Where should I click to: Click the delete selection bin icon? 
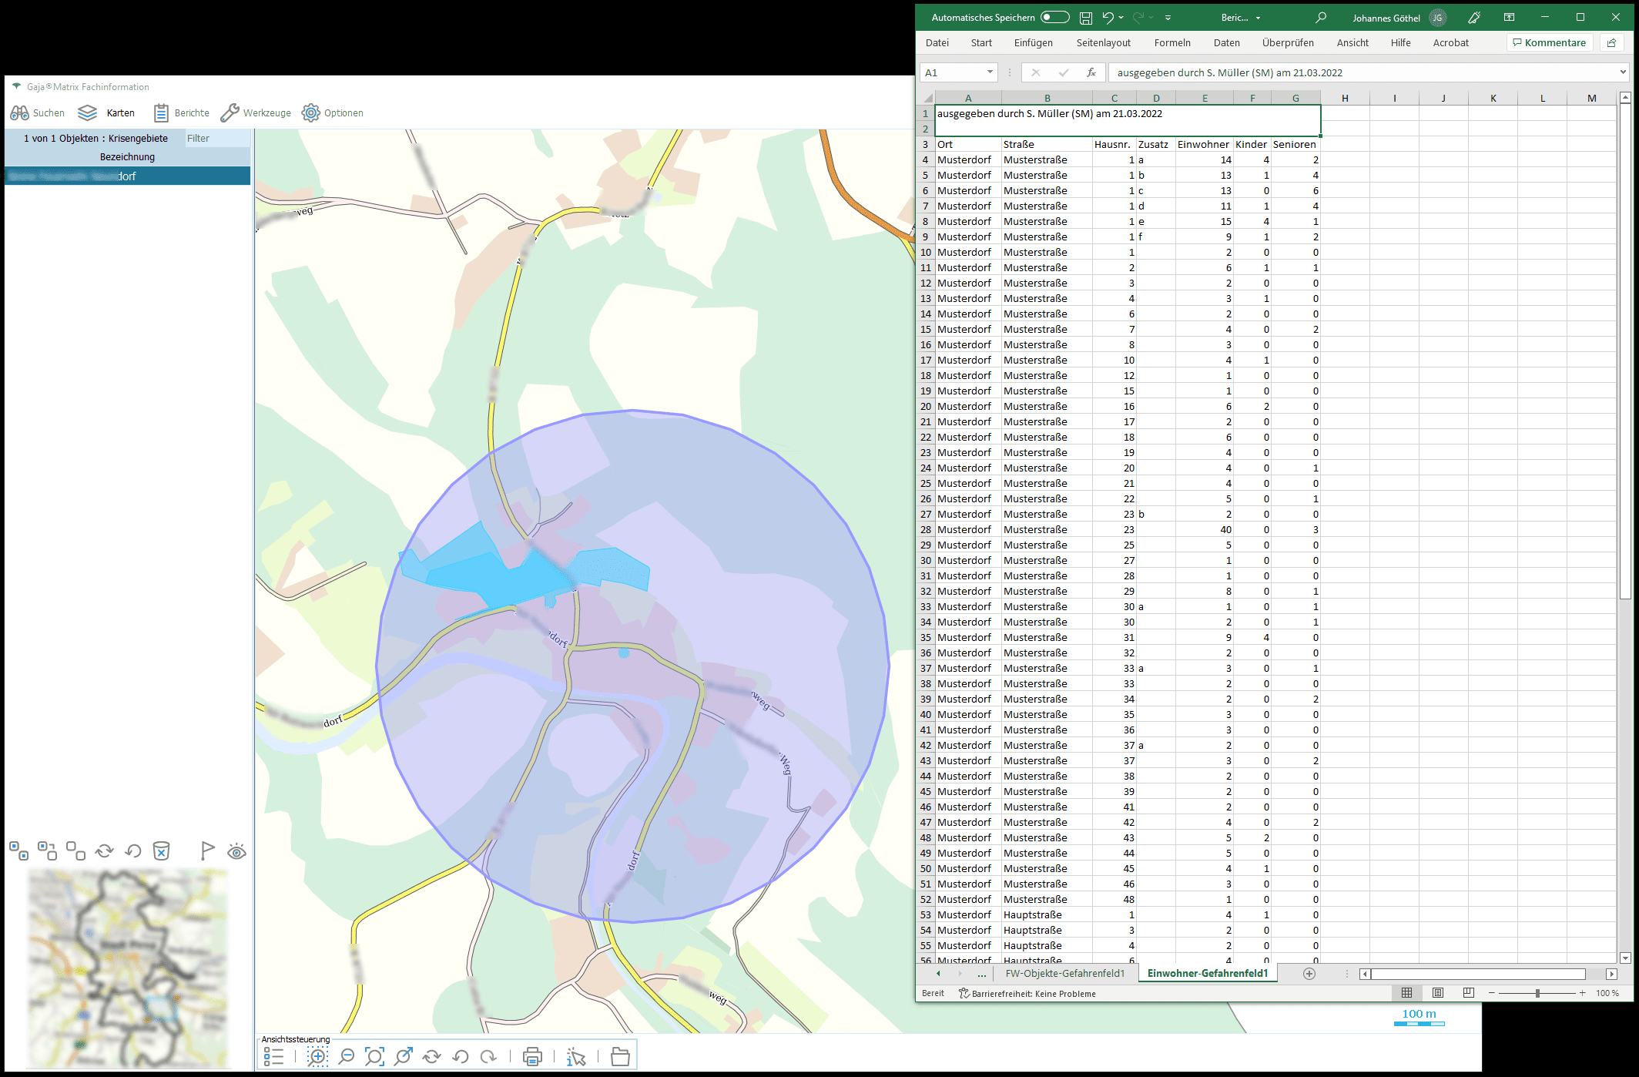click(x=161, y=851)
